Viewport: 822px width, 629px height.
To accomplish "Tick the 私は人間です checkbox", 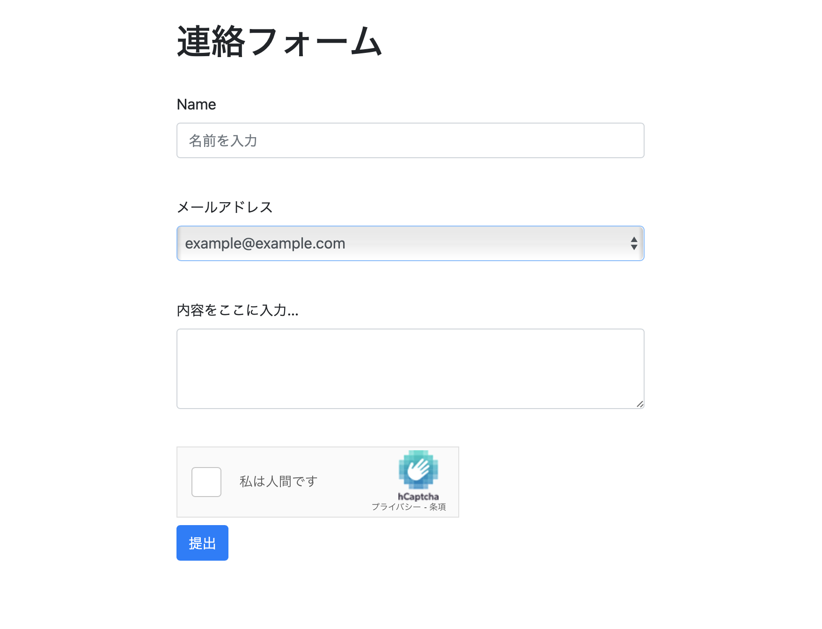I will (x=206, y=482).
